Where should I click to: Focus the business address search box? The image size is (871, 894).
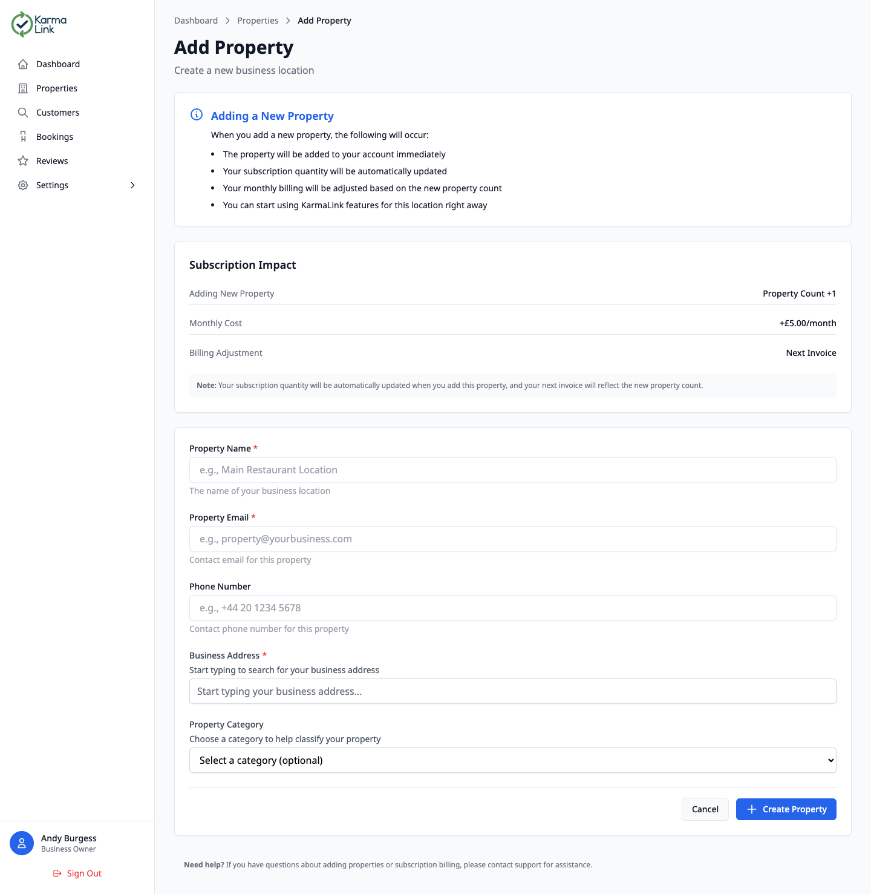coord(512,691)
